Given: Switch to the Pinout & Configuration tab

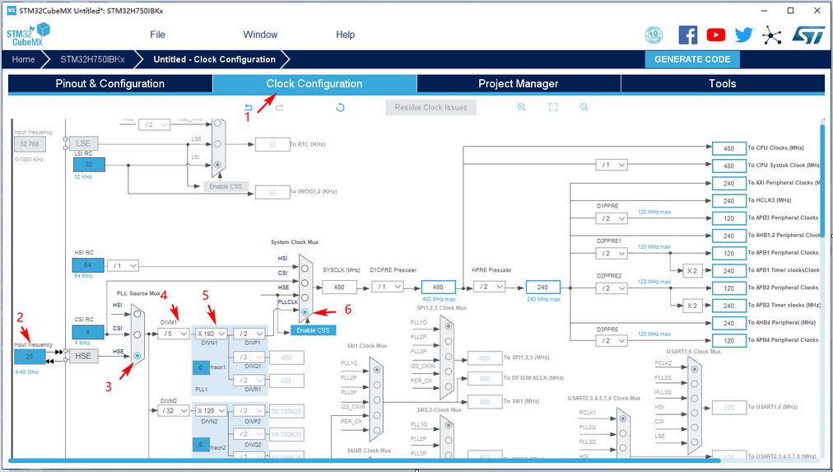Looking at the screenshot, I should [x=110, y=83].
